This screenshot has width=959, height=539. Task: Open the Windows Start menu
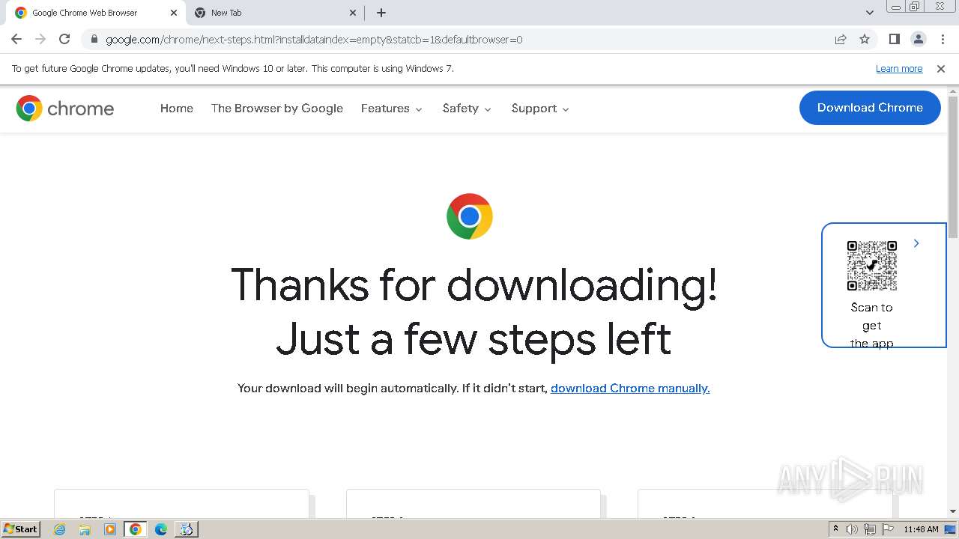point(20,529)
